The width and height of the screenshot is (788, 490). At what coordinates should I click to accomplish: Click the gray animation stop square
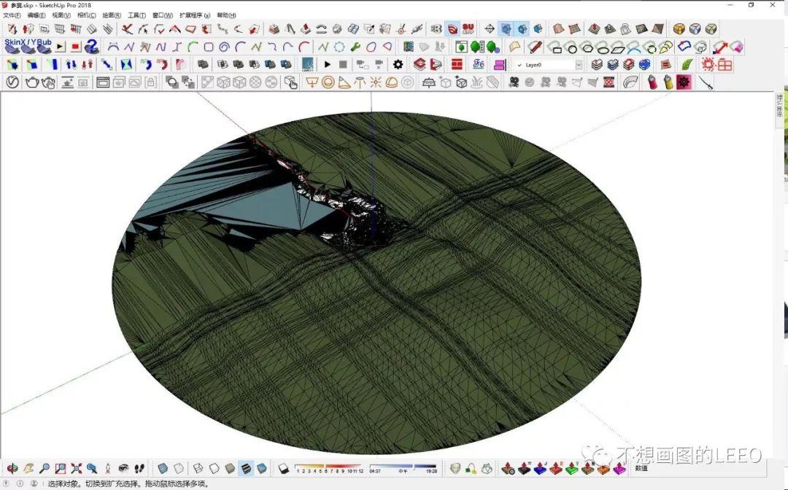[343, 64]
